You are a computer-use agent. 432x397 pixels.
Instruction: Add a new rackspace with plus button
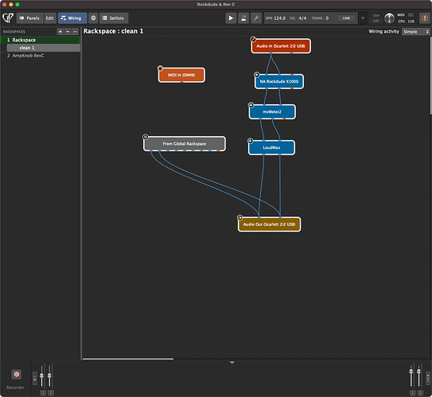point(60,32)
